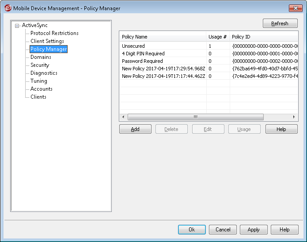Click the Add policy button
307x242 pixels.
(135, 129)
